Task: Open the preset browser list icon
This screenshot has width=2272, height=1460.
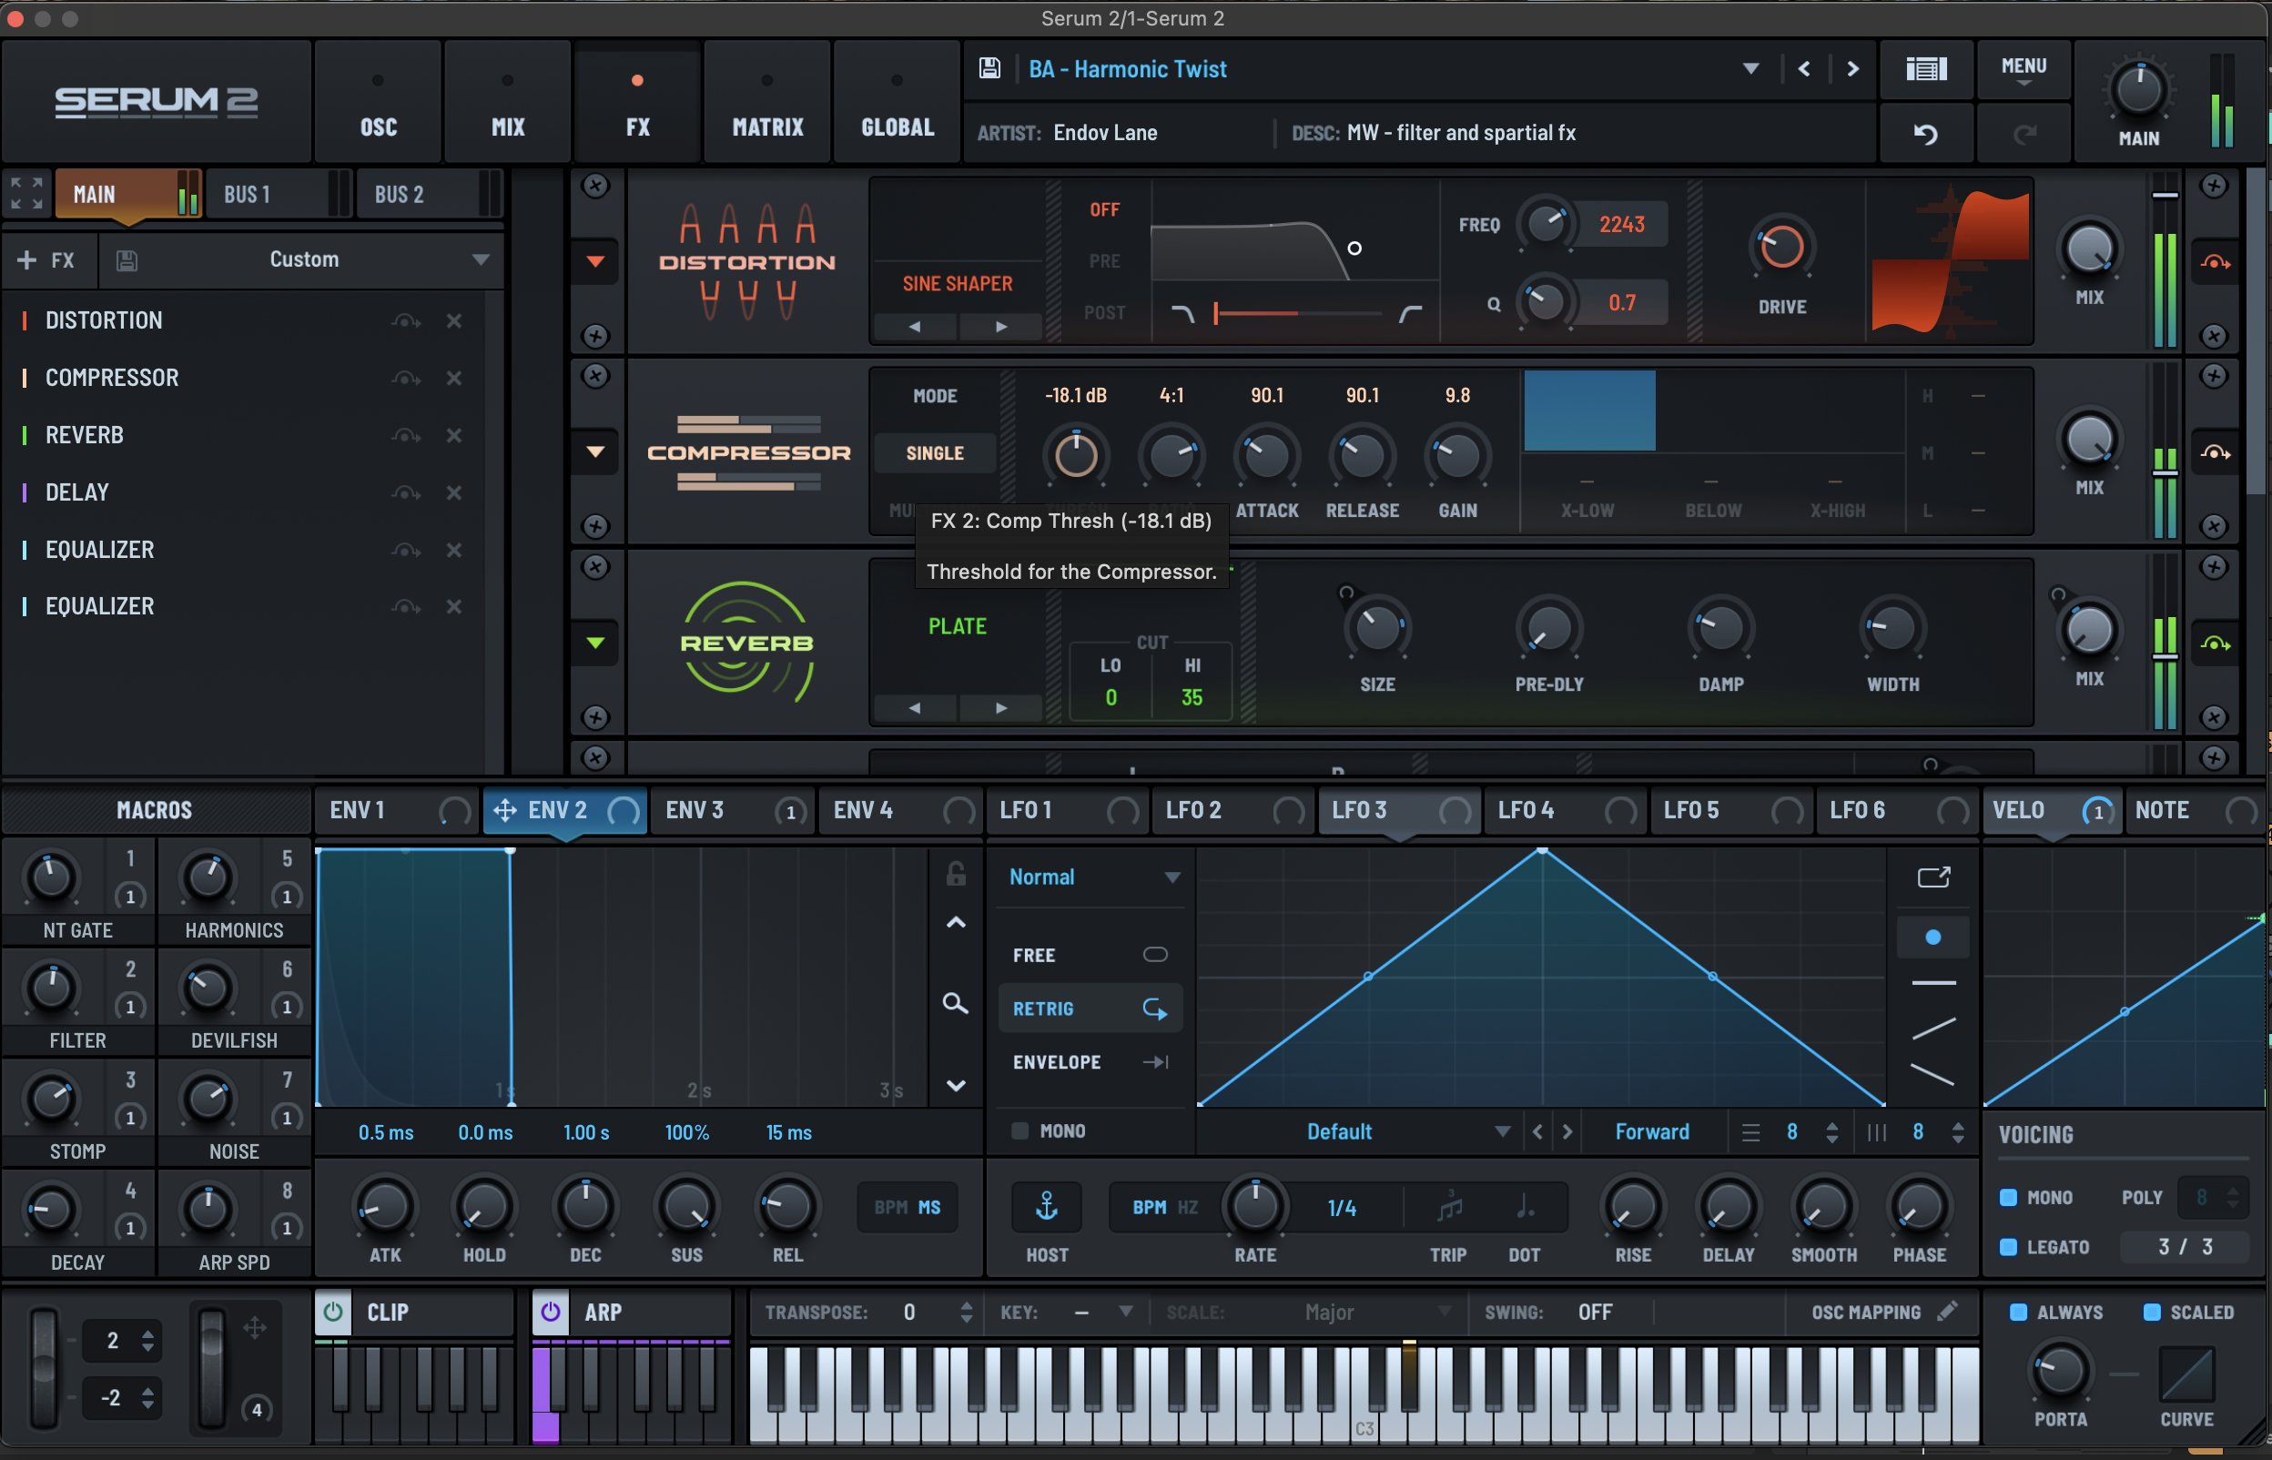Action: coord(1925,68)
